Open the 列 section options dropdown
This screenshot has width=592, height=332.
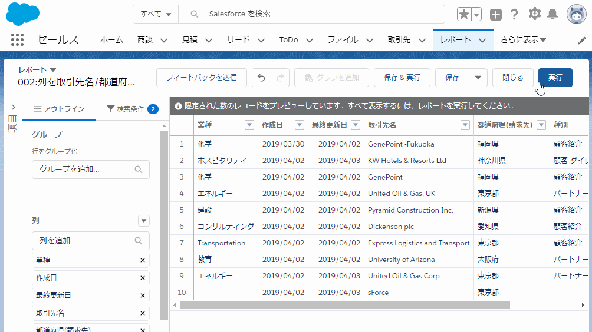(143, 221)
